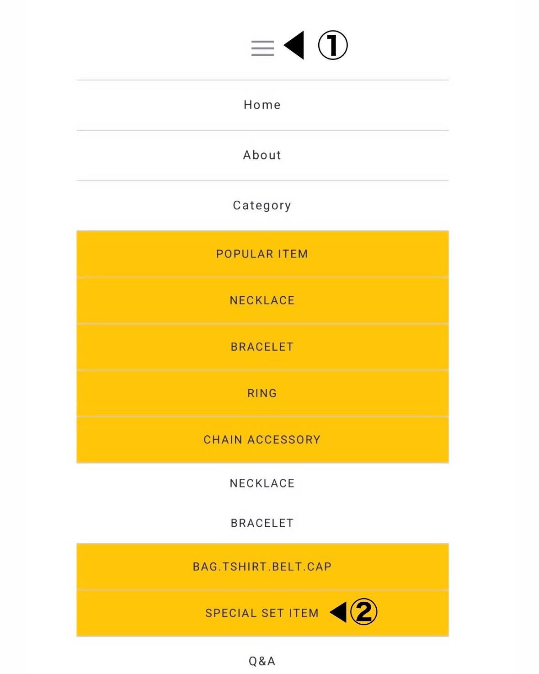539x674 pixels.
Task: Go to the Home menu item
Action: (262, 105)
